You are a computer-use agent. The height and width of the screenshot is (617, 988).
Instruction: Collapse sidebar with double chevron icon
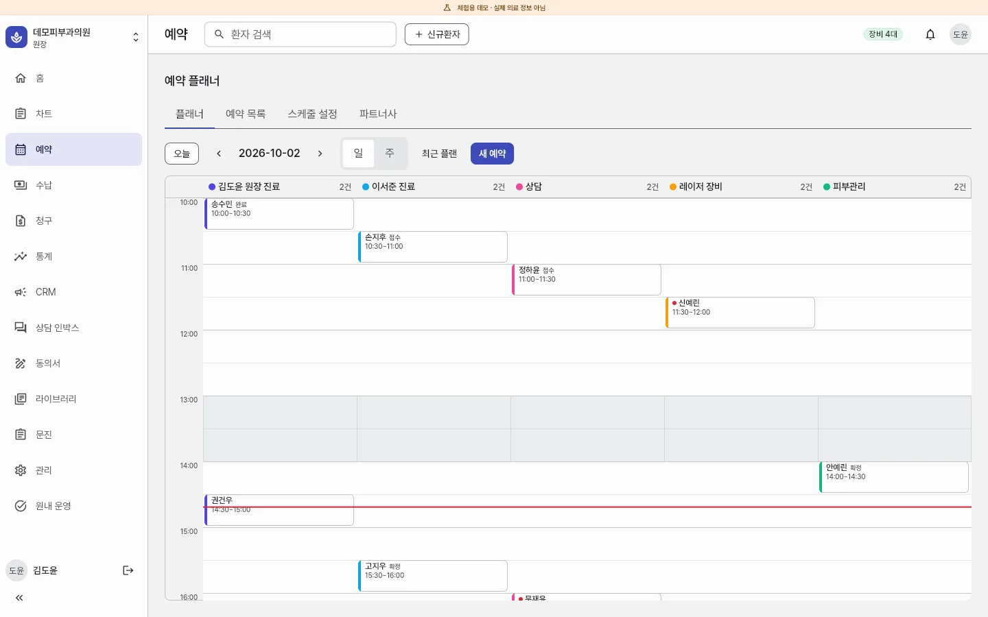click(19, 598)
